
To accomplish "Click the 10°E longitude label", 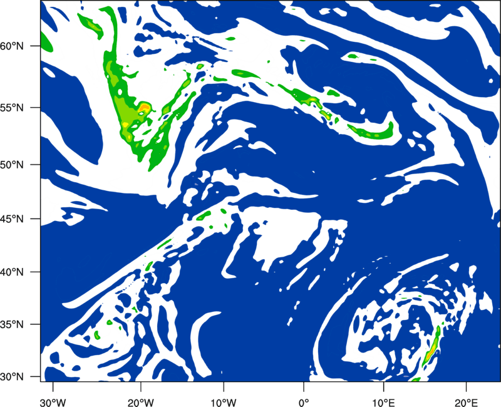I will point(383,402).
